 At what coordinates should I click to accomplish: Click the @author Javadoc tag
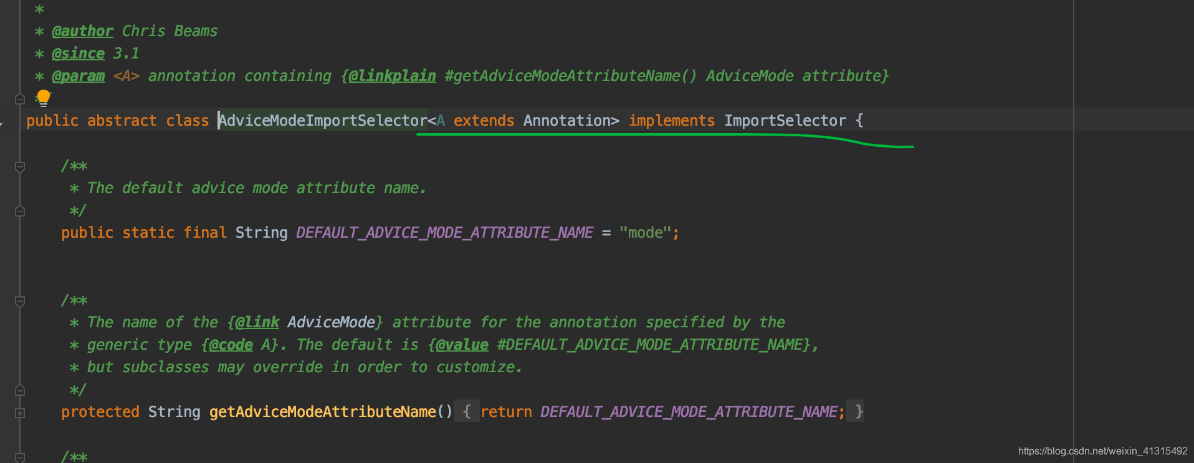82,31
